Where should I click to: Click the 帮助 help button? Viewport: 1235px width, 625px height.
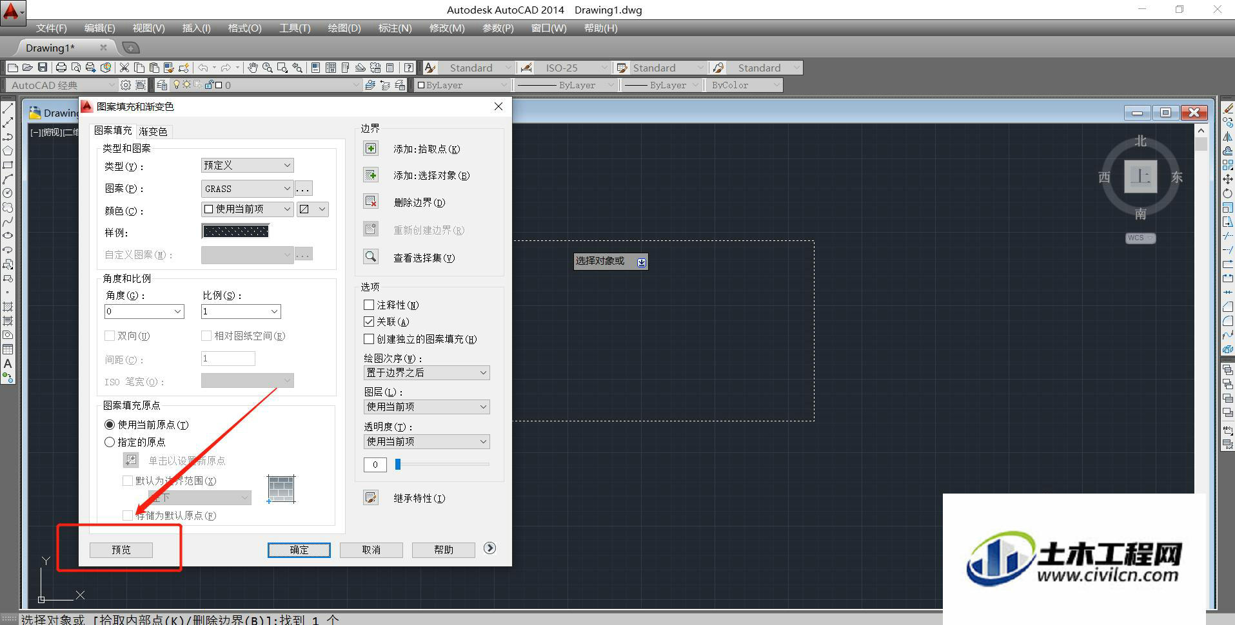click(x=444, y=550)
